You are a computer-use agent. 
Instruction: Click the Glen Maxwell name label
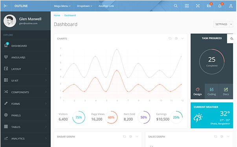pos(30,19)
